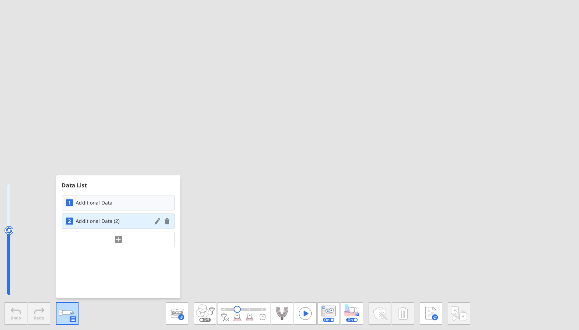Click the Undo button

pyautogui.click(x=16, y=314)
